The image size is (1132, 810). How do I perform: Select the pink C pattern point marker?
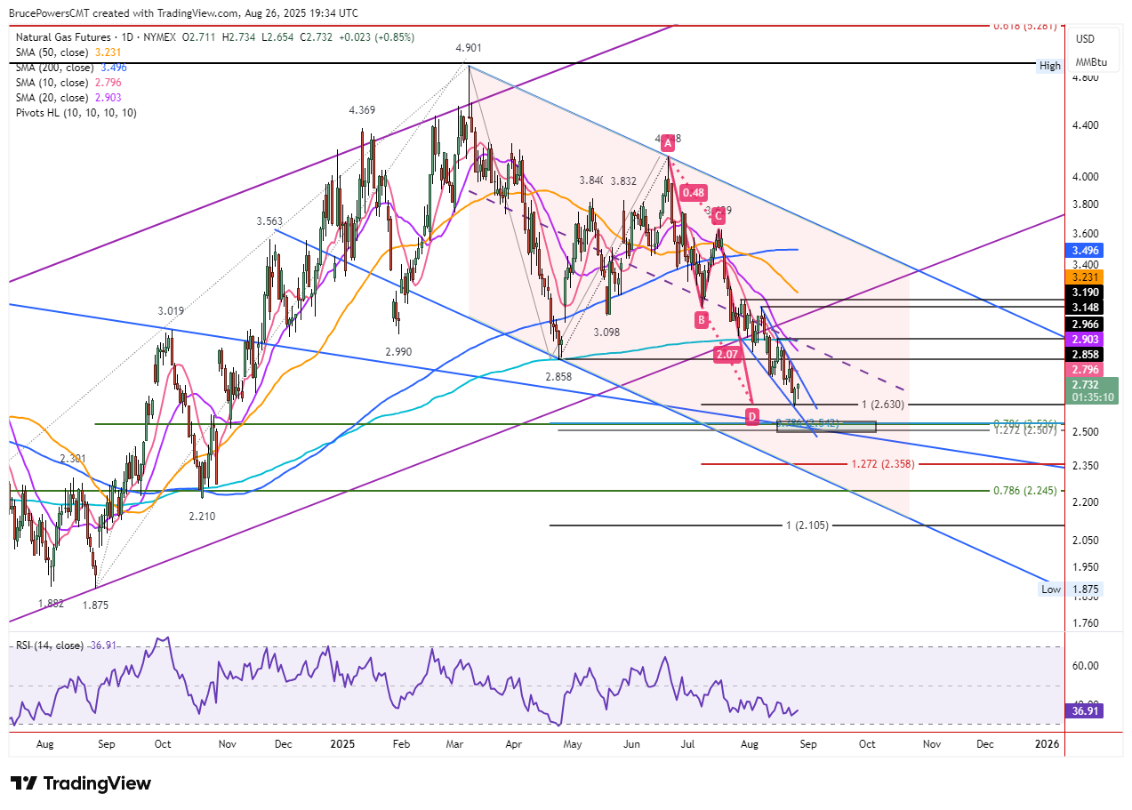(x=717, y=214)
